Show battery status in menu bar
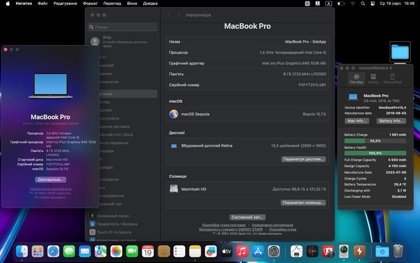420x263 pixels. pyautogui.click(x=341, y=3)
